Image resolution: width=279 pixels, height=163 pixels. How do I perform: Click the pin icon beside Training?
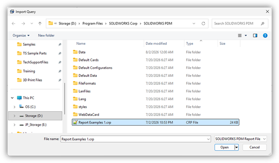coord(60,71)
